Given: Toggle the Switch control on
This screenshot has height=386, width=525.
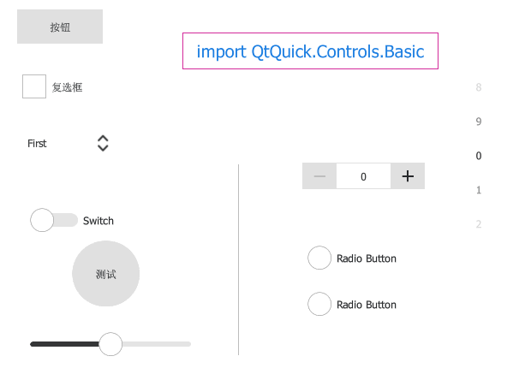Looking at the screenshot, I should [x=54, y=220].
